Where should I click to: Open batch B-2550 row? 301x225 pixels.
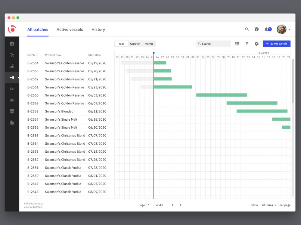(x=67, y=175)
